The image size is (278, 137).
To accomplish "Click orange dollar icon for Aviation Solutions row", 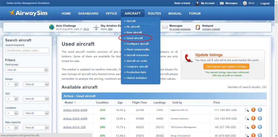I will click(x=253, y=118).
